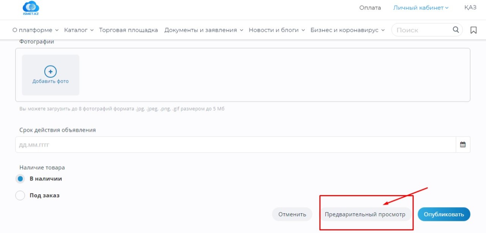Image resolution: width=486 pixels, height=233 pixels.
Task: Click the 'Отменить' button
Action: tap(292, 214)
